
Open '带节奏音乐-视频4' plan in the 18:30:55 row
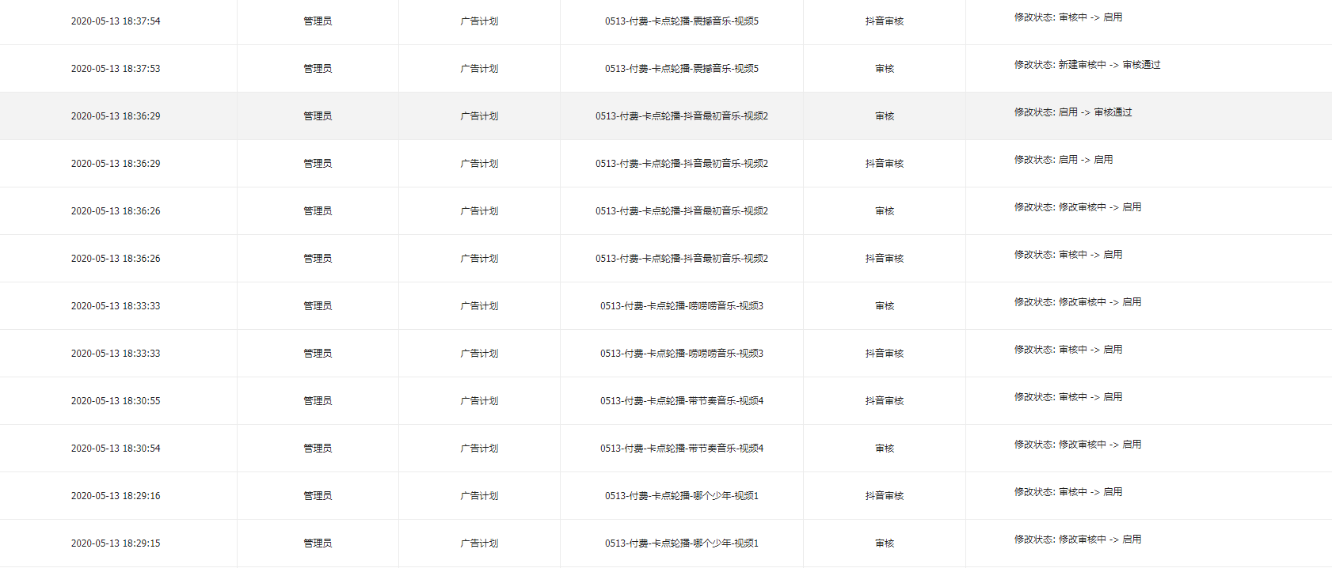tap(681, 401)
